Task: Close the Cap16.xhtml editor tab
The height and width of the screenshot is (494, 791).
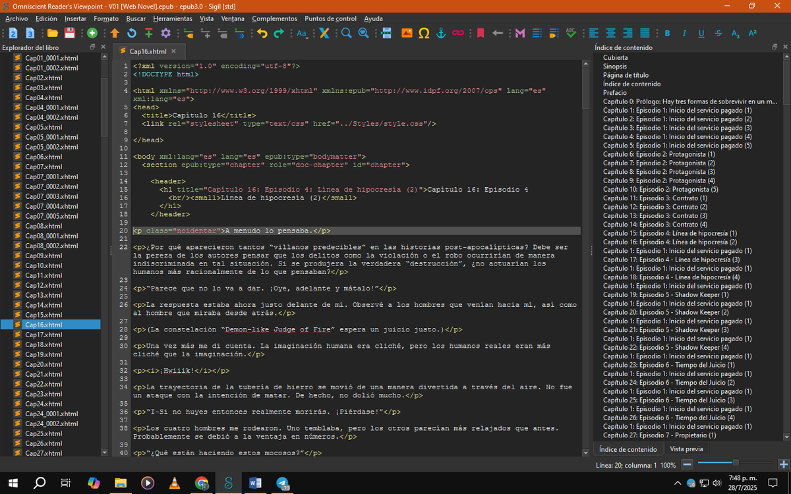Action: pyautogui.click(x=173, y=51)
